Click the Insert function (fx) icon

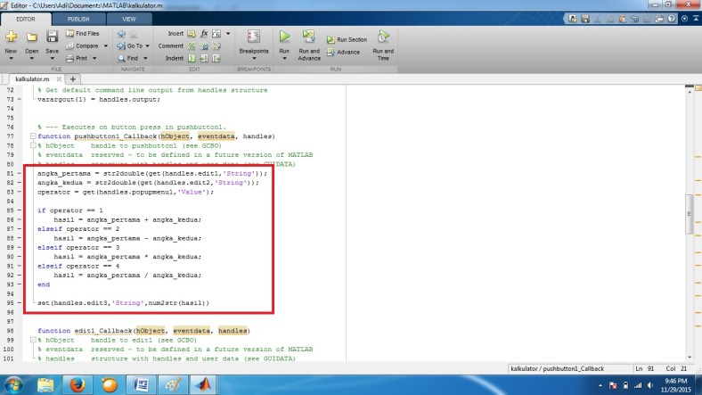coord(204,34)
